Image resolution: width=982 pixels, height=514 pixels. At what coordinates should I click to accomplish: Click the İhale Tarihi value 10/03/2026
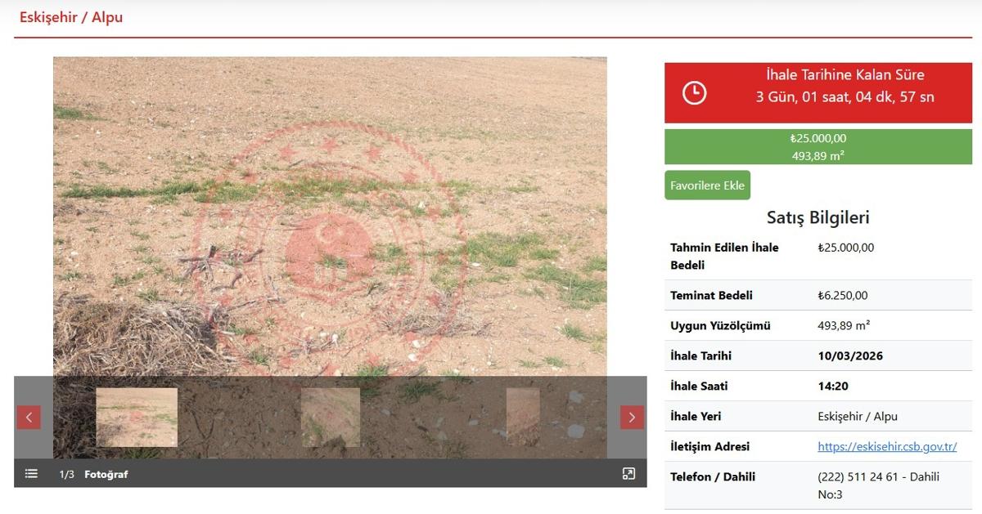point(850,356)
